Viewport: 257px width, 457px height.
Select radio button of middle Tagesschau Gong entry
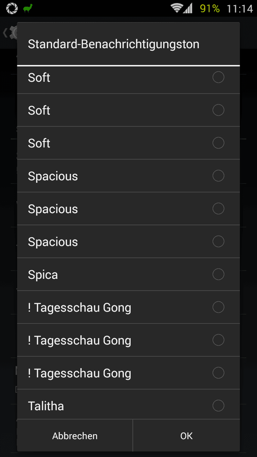pyautogui.click(x=218, y=340)
